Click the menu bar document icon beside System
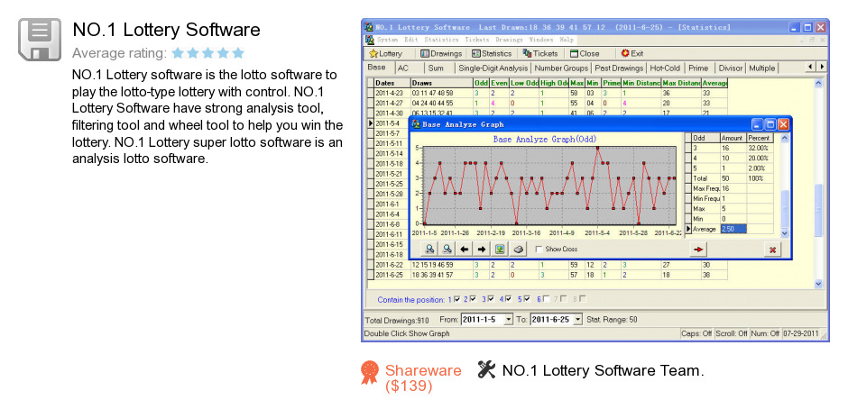Viewport: 848px width, 418px height. (x=369, y=40)
